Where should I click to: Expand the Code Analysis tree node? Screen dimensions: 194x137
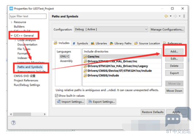pos(15,40)
